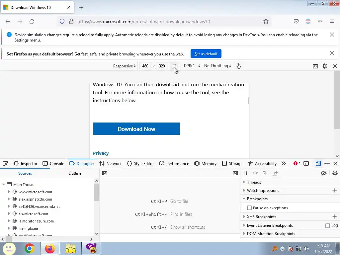
Task: Click Set as default button
Action: [206, 54]
